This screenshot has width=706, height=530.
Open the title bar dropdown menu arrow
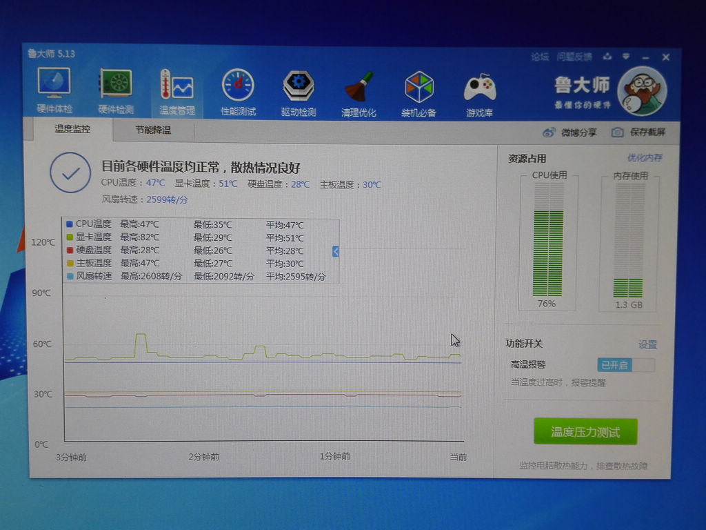[x=625, y=57]
